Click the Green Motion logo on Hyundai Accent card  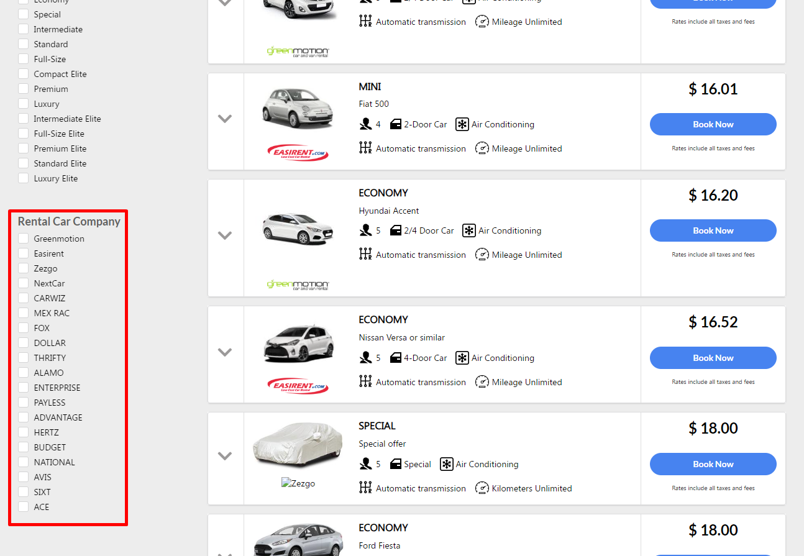coord(298,285)
